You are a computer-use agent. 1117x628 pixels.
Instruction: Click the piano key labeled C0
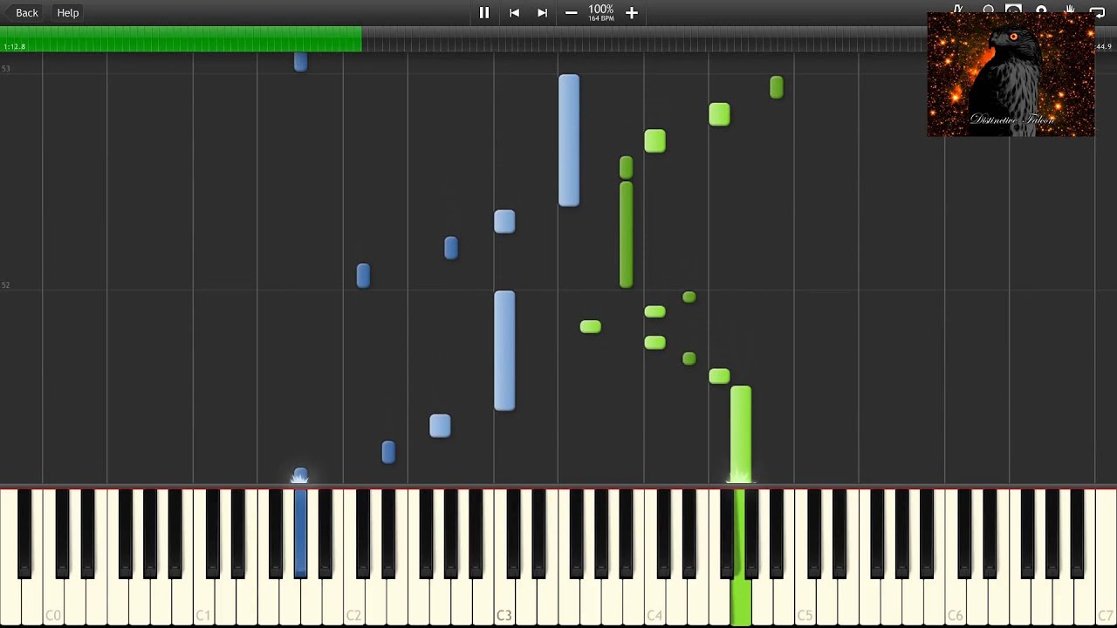click(53, 602)
